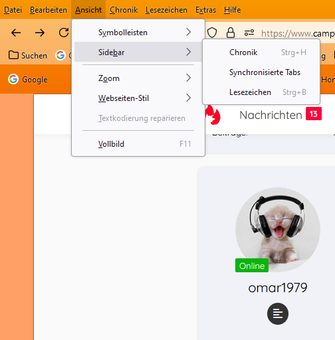Open the tracking protection shield icon
The image size is (335, 340).
[212, 33]
